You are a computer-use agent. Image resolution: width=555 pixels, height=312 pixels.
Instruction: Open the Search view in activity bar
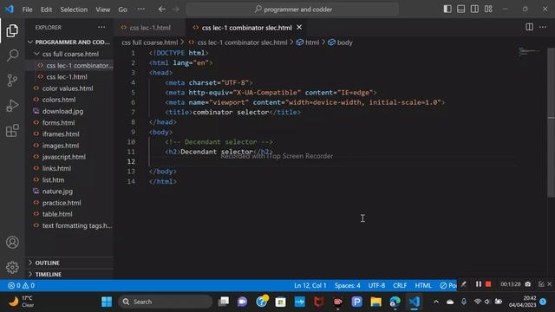pos(12,55)
